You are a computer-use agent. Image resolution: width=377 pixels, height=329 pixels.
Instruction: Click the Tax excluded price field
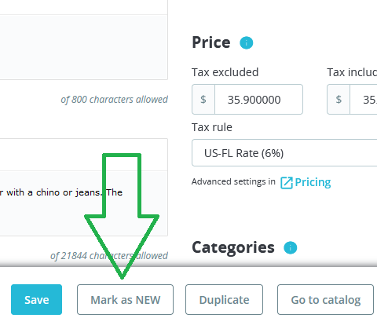pos(258,100)
